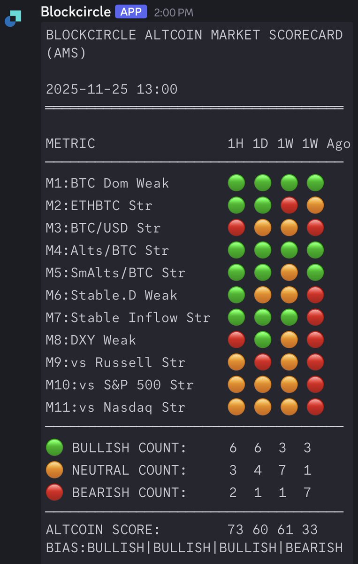358x564 pixels.
Task: Click the BEARISH COUNT label
Action: [x=129, y=493]
